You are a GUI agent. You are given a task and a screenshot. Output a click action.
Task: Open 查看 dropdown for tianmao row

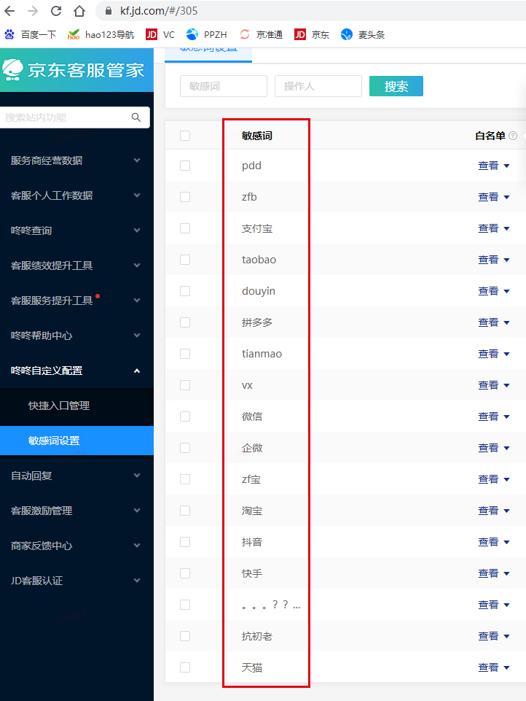click(493, 354)
